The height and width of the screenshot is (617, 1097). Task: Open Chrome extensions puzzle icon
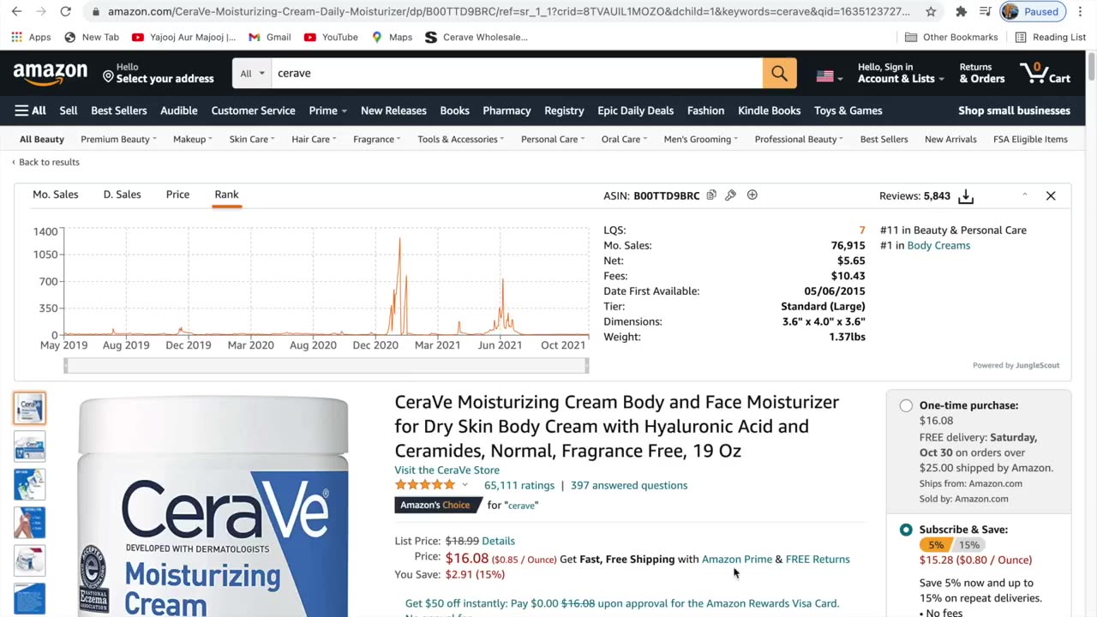(961, 11)
